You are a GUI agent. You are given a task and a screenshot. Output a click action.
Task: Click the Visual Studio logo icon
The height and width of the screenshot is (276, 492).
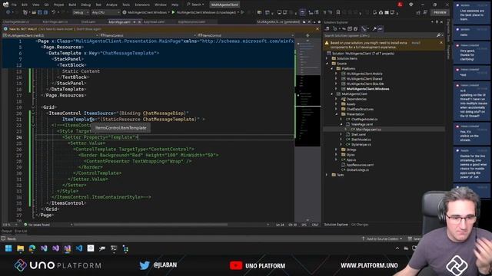5,5
